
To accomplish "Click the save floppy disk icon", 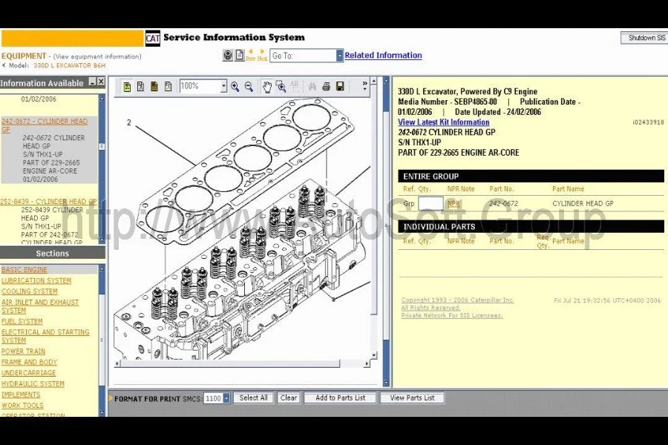I will coord(340,87).
